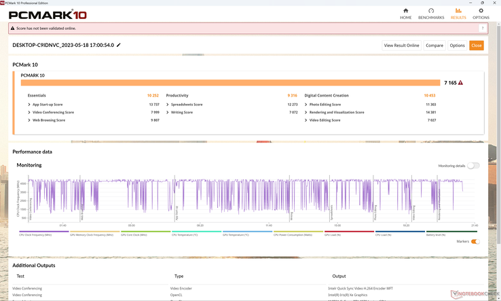Open the Benchmarks gauge icon
Image resolution: width=501 pixels, height=301 pixels.
tap(431, 11)
